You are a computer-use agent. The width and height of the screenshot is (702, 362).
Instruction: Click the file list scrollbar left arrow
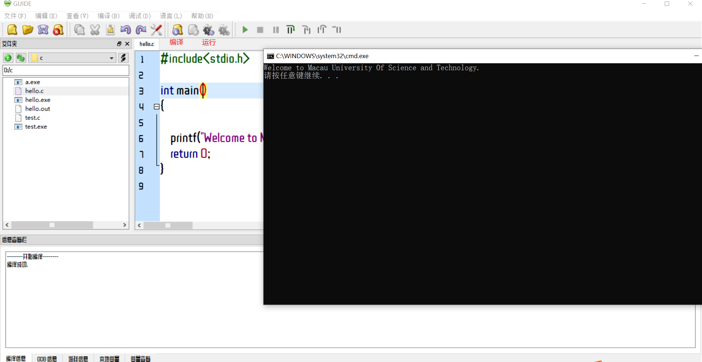[7, 225]
